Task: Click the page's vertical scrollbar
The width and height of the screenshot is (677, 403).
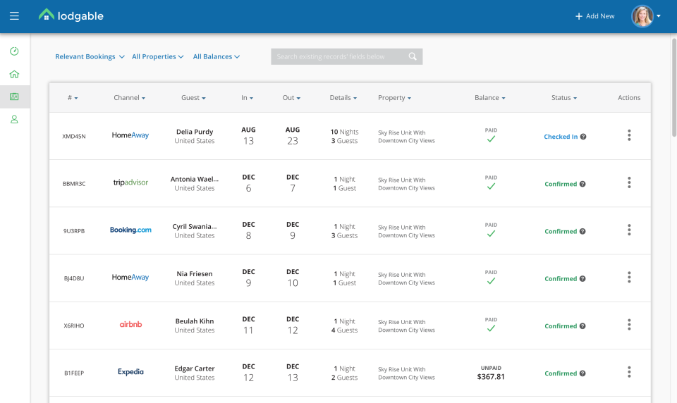Action: [x=673, y=85]
